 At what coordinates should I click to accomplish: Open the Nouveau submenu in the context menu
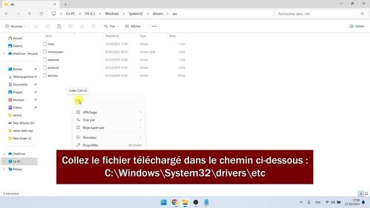[x=109, y=138]
